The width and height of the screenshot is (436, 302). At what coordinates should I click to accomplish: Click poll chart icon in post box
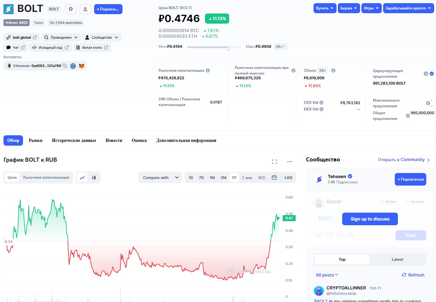point(350,234)
